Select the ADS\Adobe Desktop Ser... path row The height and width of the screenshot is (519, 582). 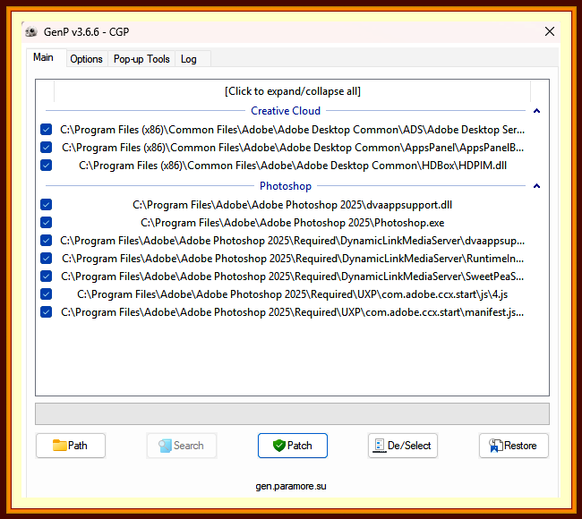pyautogui.click(x=293, y=130)
